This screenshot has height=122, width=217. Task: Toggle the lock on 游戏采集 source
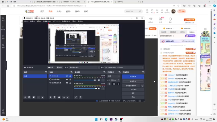70,76
